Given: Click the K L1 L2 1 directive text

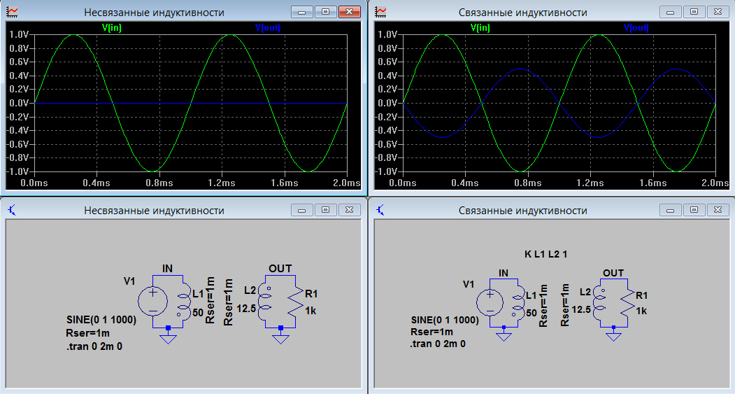Looking at the screenshot, I should (x=545, y=254).
